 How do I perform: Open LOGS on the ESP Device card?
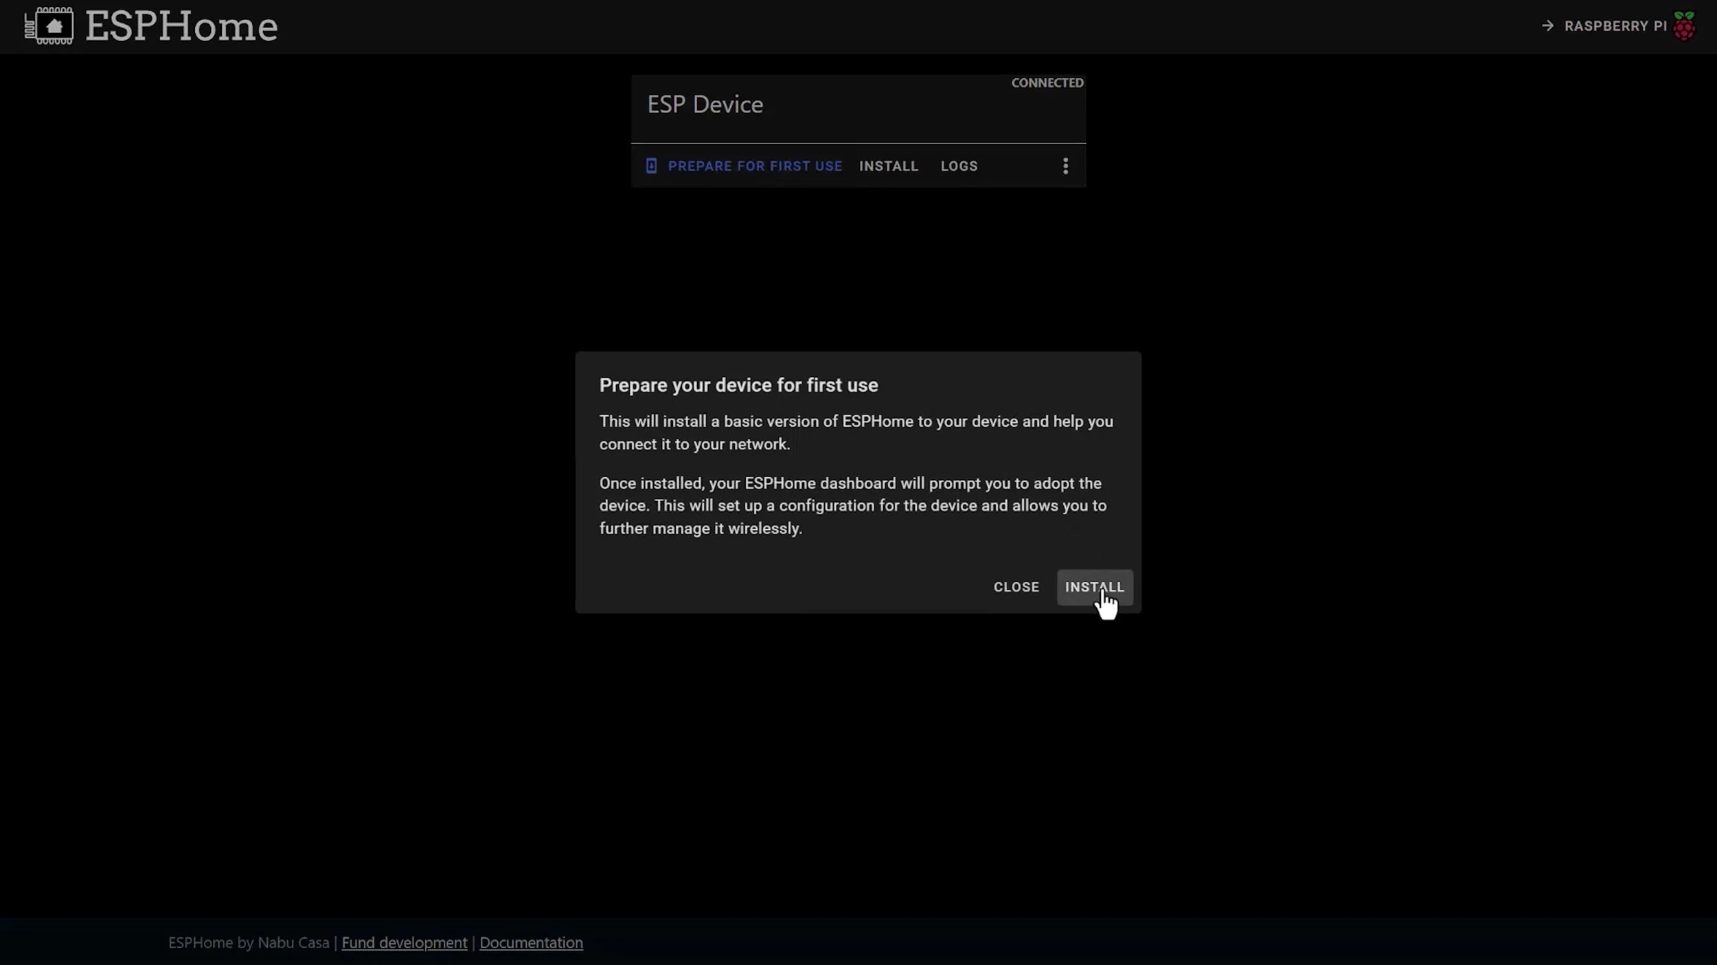point(959,166)
